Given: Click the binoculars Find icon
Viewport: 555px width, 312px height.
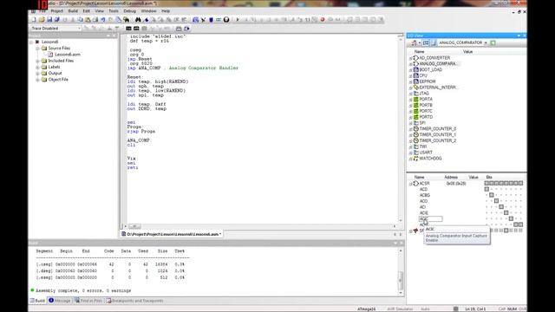Looking at the screenshot, I should tap(138, 20).
